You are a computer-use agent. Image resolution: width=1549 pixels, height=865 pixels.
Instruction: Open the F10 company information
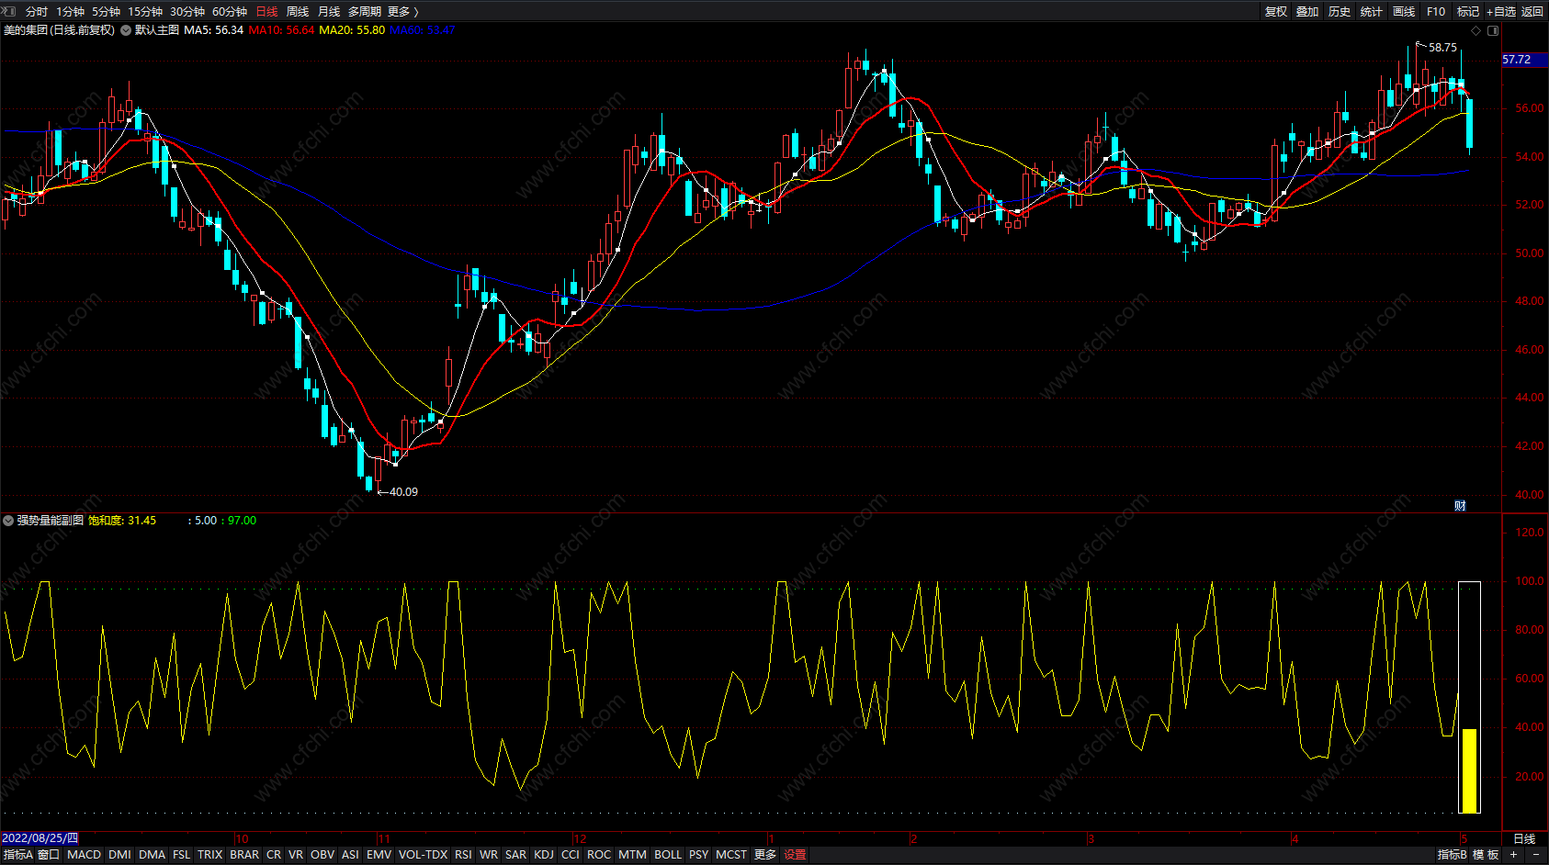tap(1435, 11)
